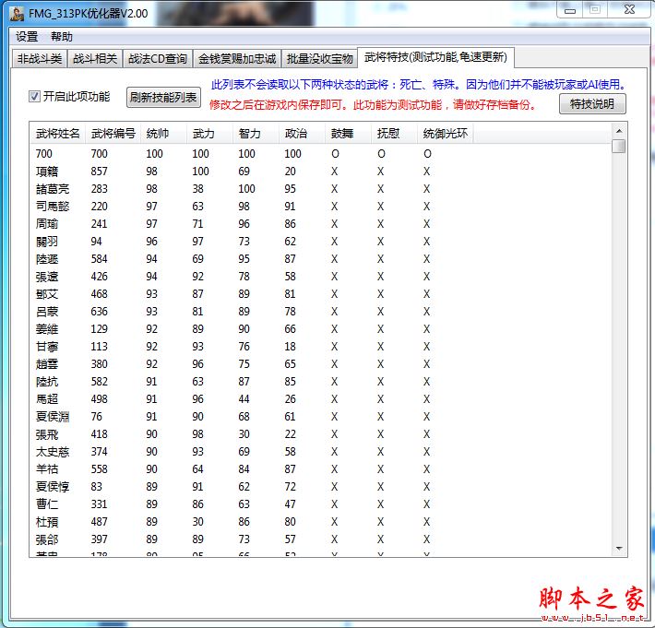Image resolution: width=655 pixels, height=628 pixels.
Task: Select the 陸抗 row
Action: [x=320, y=382]
